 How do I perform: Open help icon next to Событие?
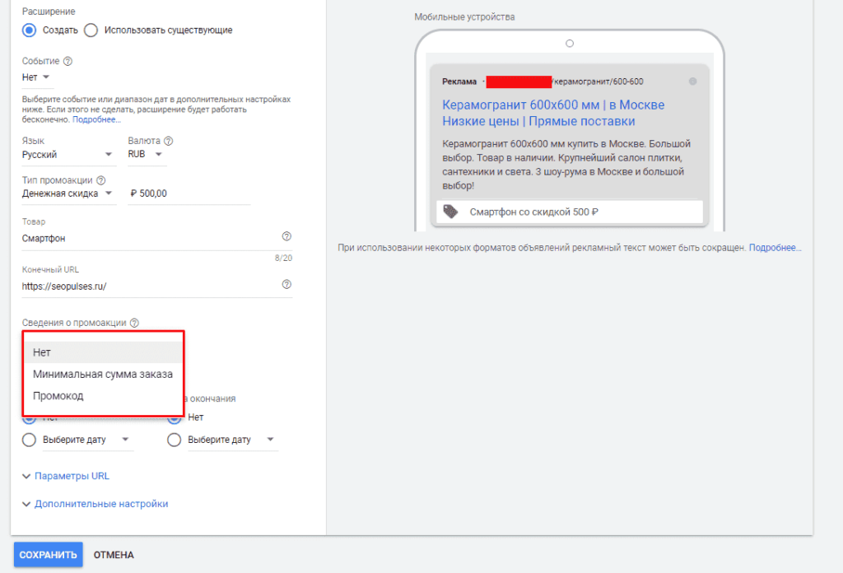(x=68, y=61)
